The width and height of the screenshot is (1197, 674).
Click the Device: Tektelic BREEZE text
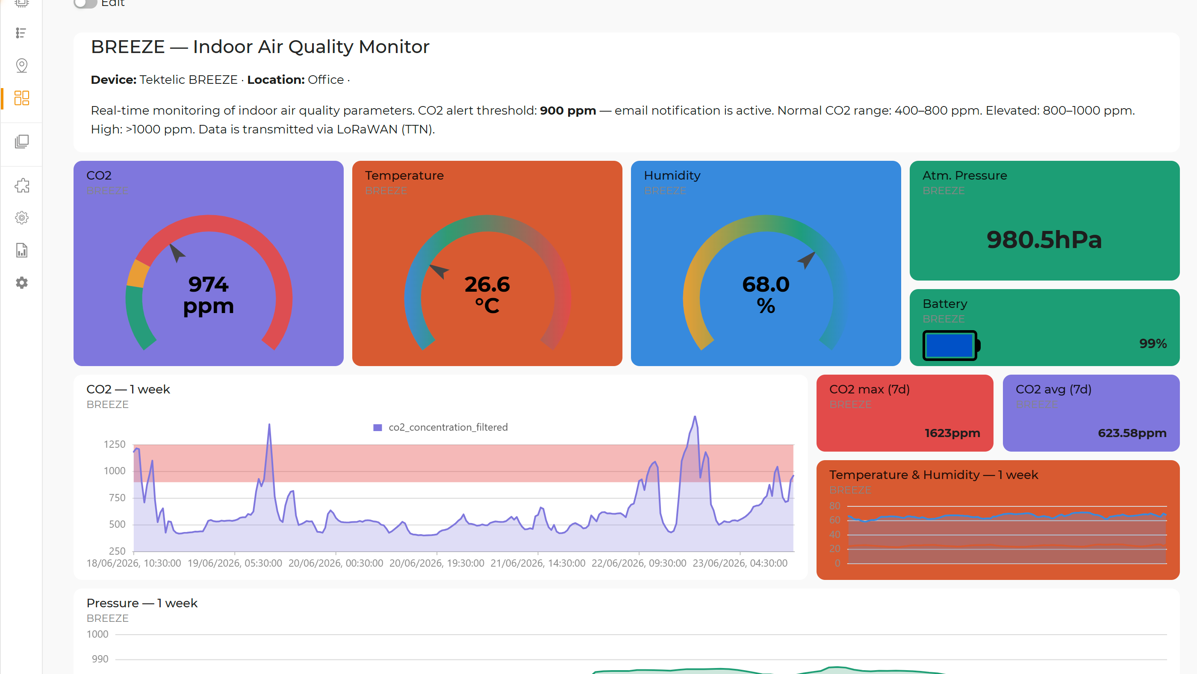coord(164,80)
